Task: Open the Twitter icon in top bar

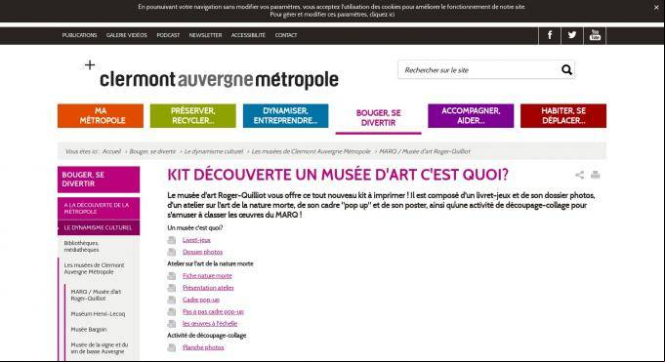Action: click(x=572, y=35)
